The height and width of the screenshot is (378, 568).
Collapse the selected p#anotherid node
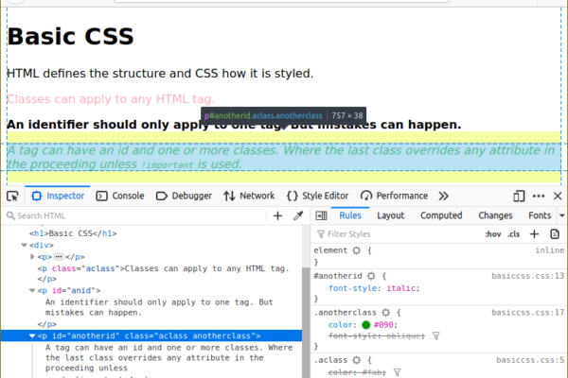click(x=32, y=336)
